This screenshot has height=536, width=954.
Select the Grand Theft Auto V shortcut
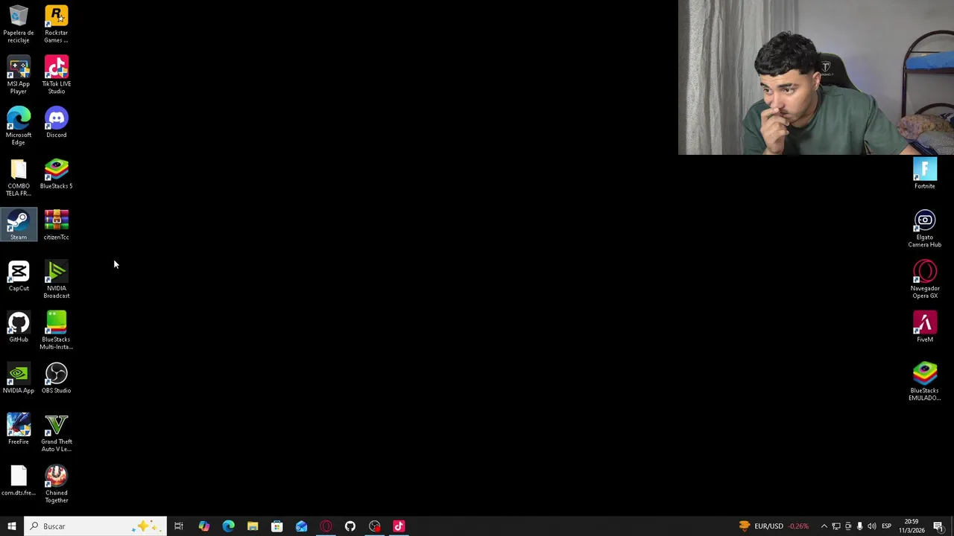click(56, 433)
